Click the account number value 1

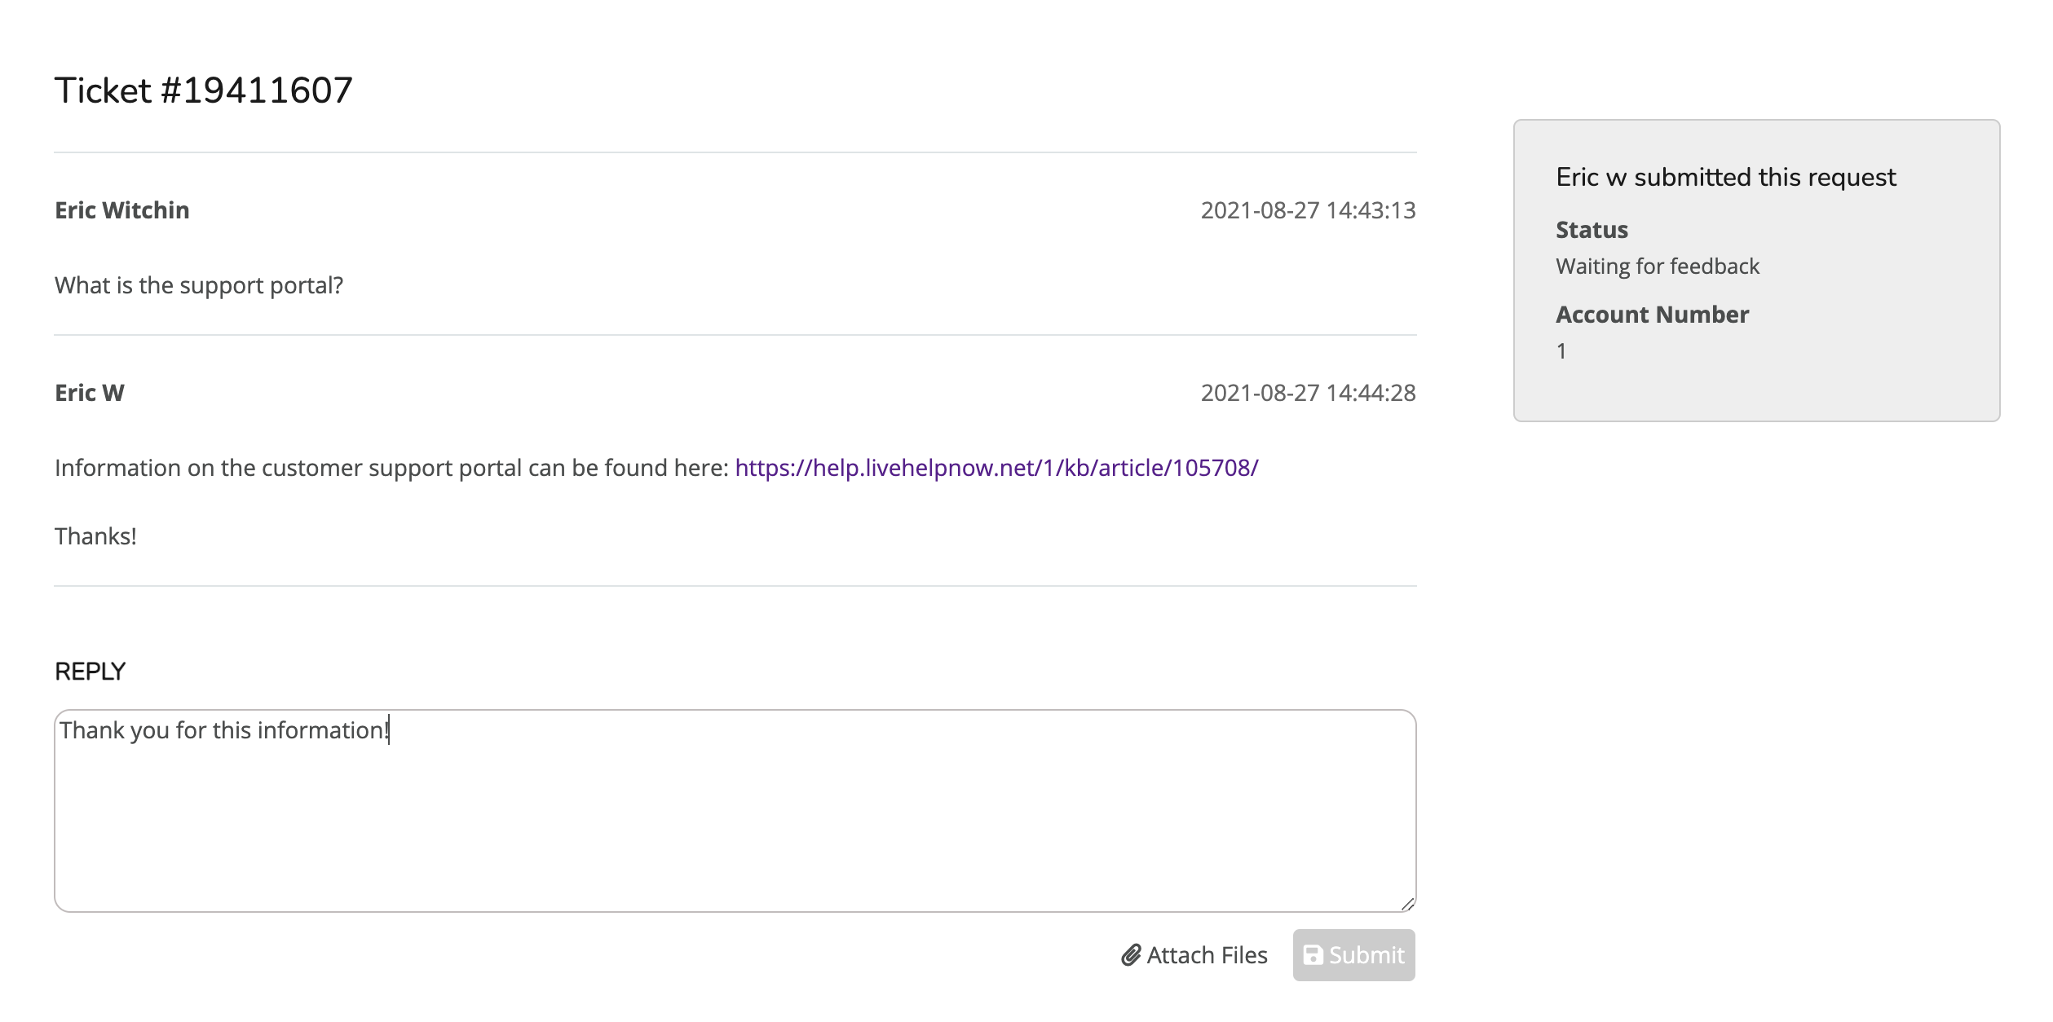pos(1561,351)
